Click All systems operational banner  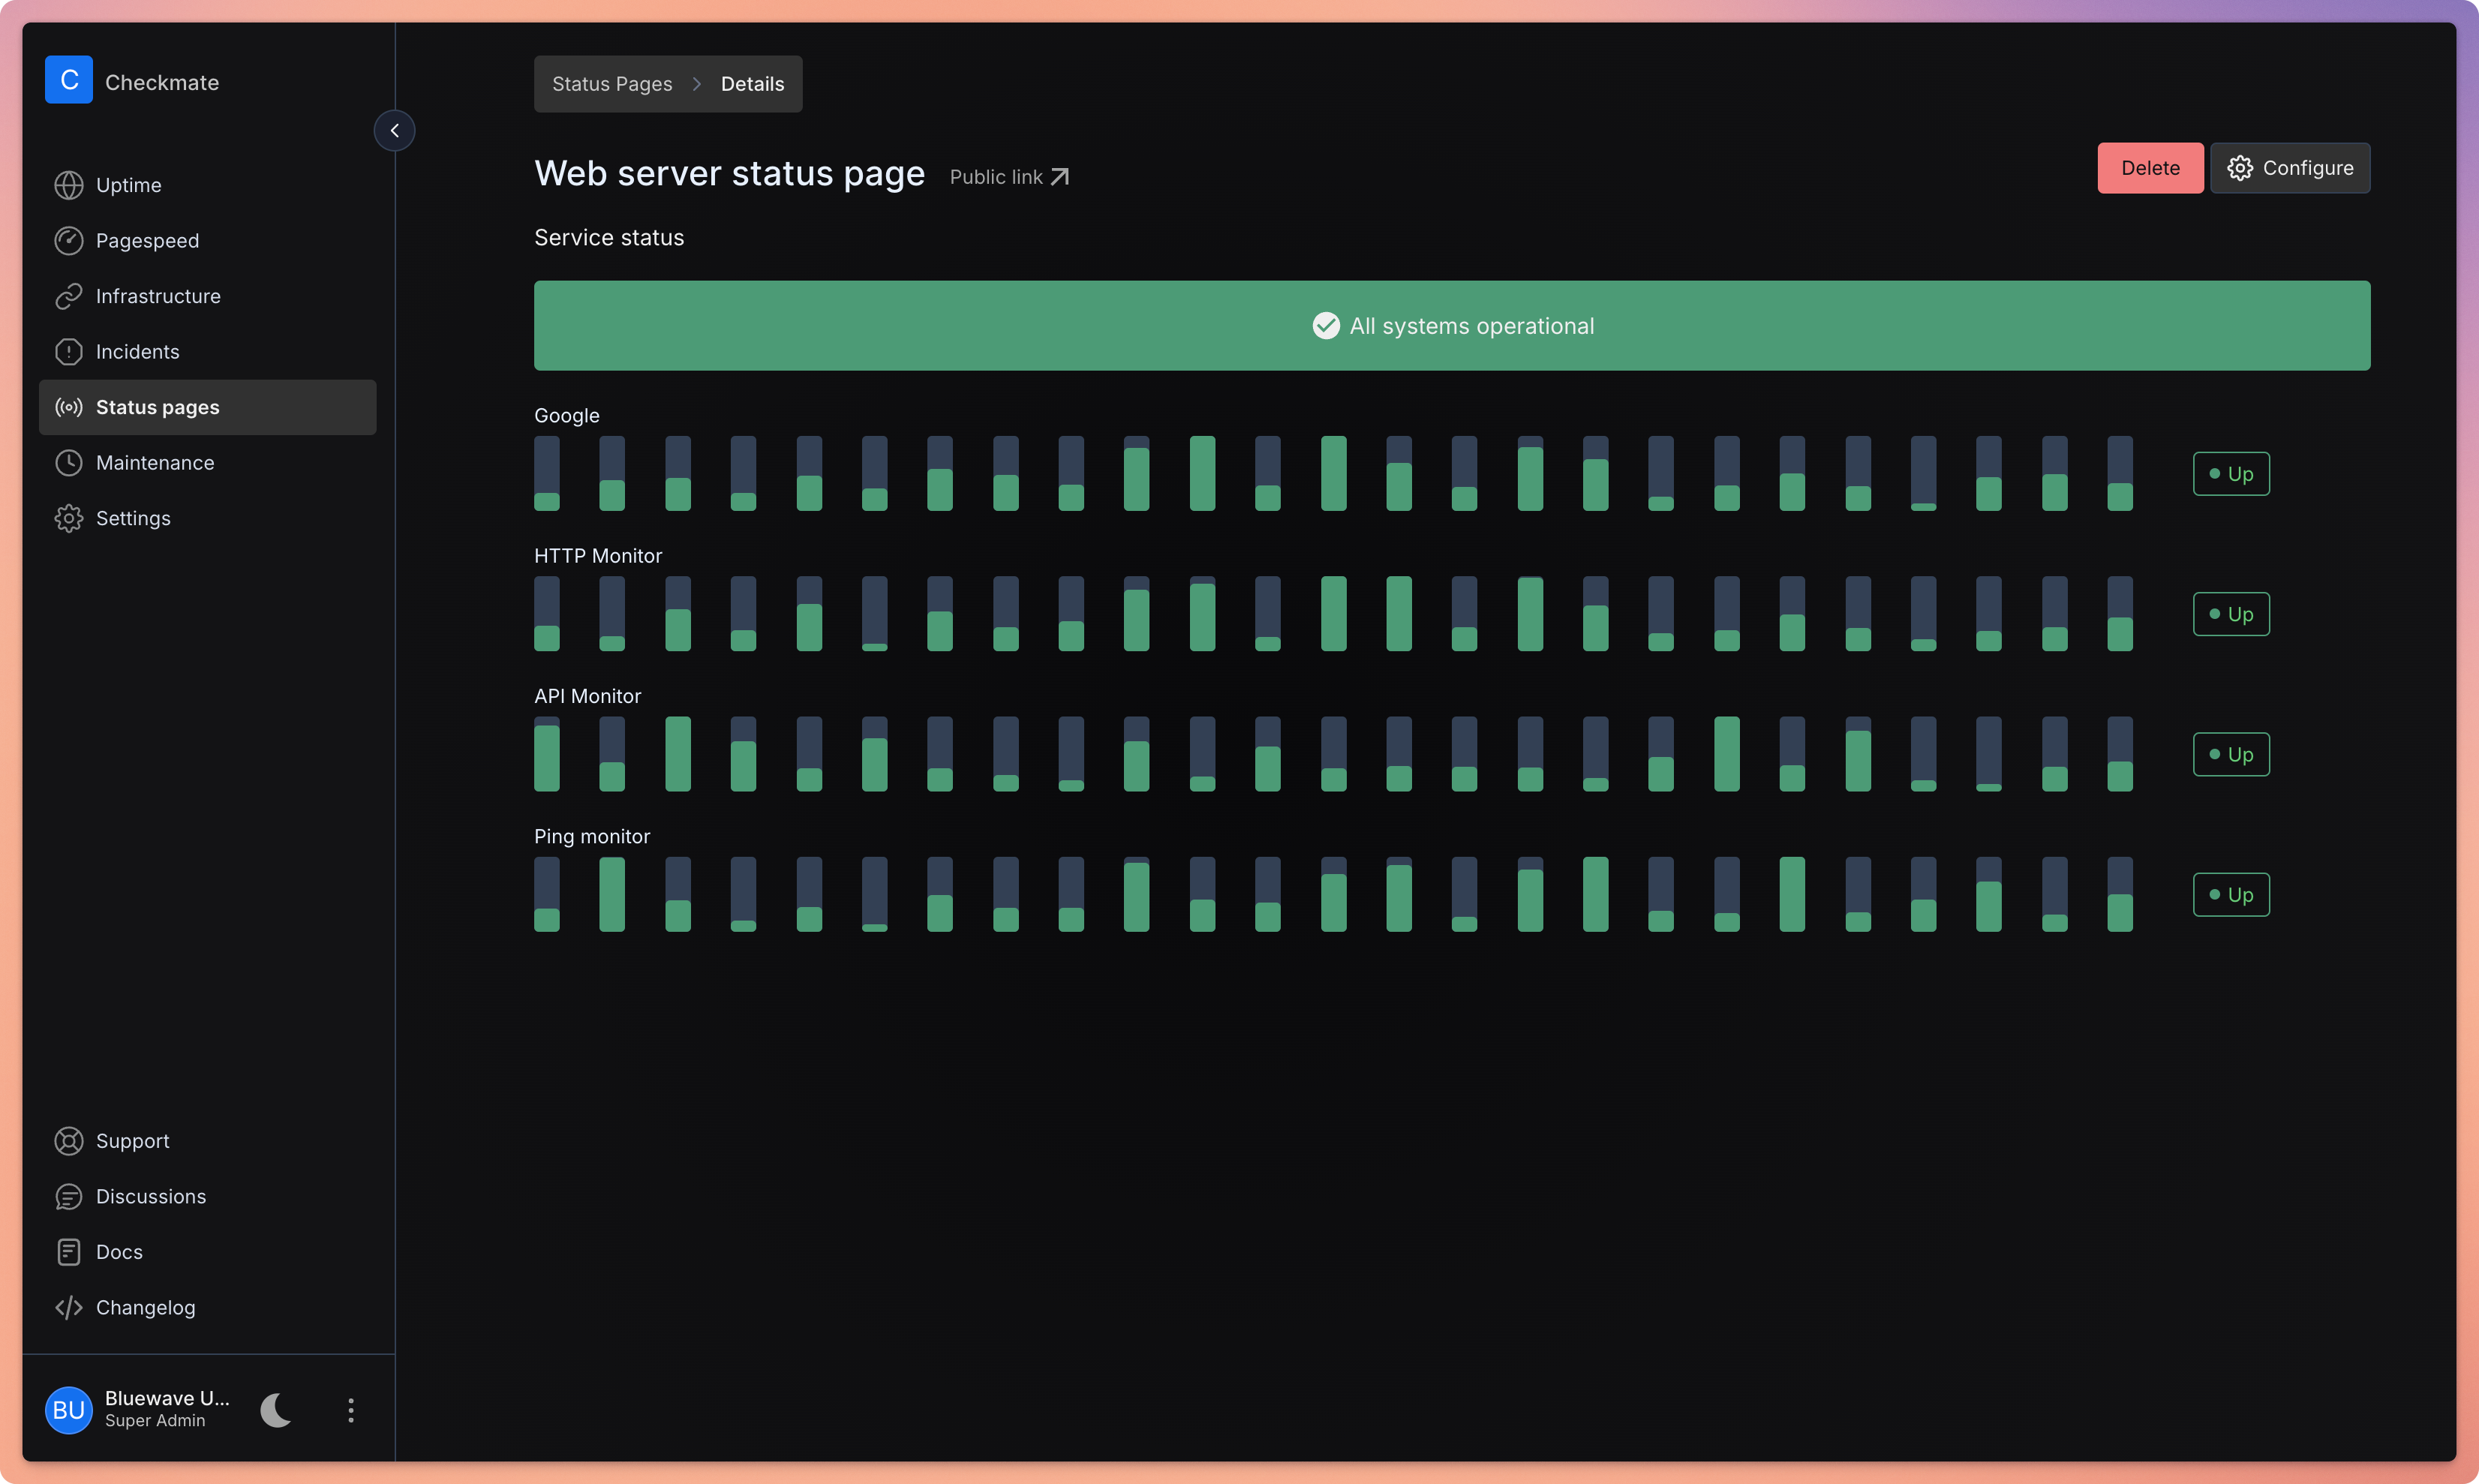[1452, 326]
